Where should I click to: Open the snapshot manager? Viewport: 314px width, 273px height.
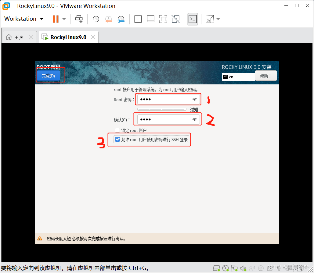point(121,19)
